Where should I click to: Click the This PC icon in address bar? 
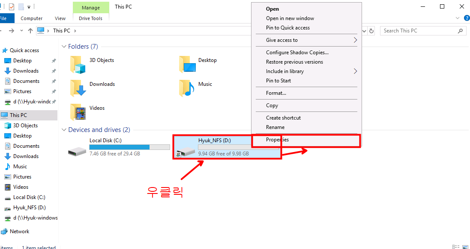coord(40,30)
